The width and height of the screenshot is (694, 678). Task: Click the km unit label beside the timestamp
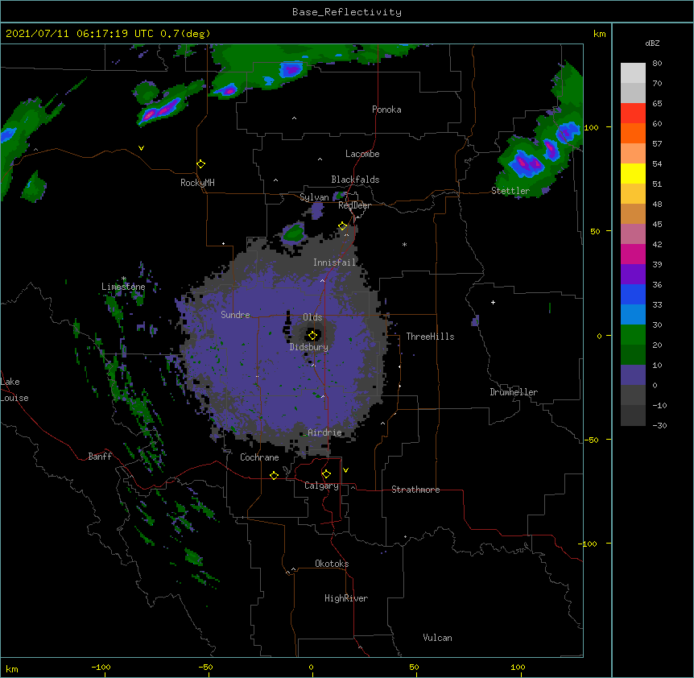599,34
